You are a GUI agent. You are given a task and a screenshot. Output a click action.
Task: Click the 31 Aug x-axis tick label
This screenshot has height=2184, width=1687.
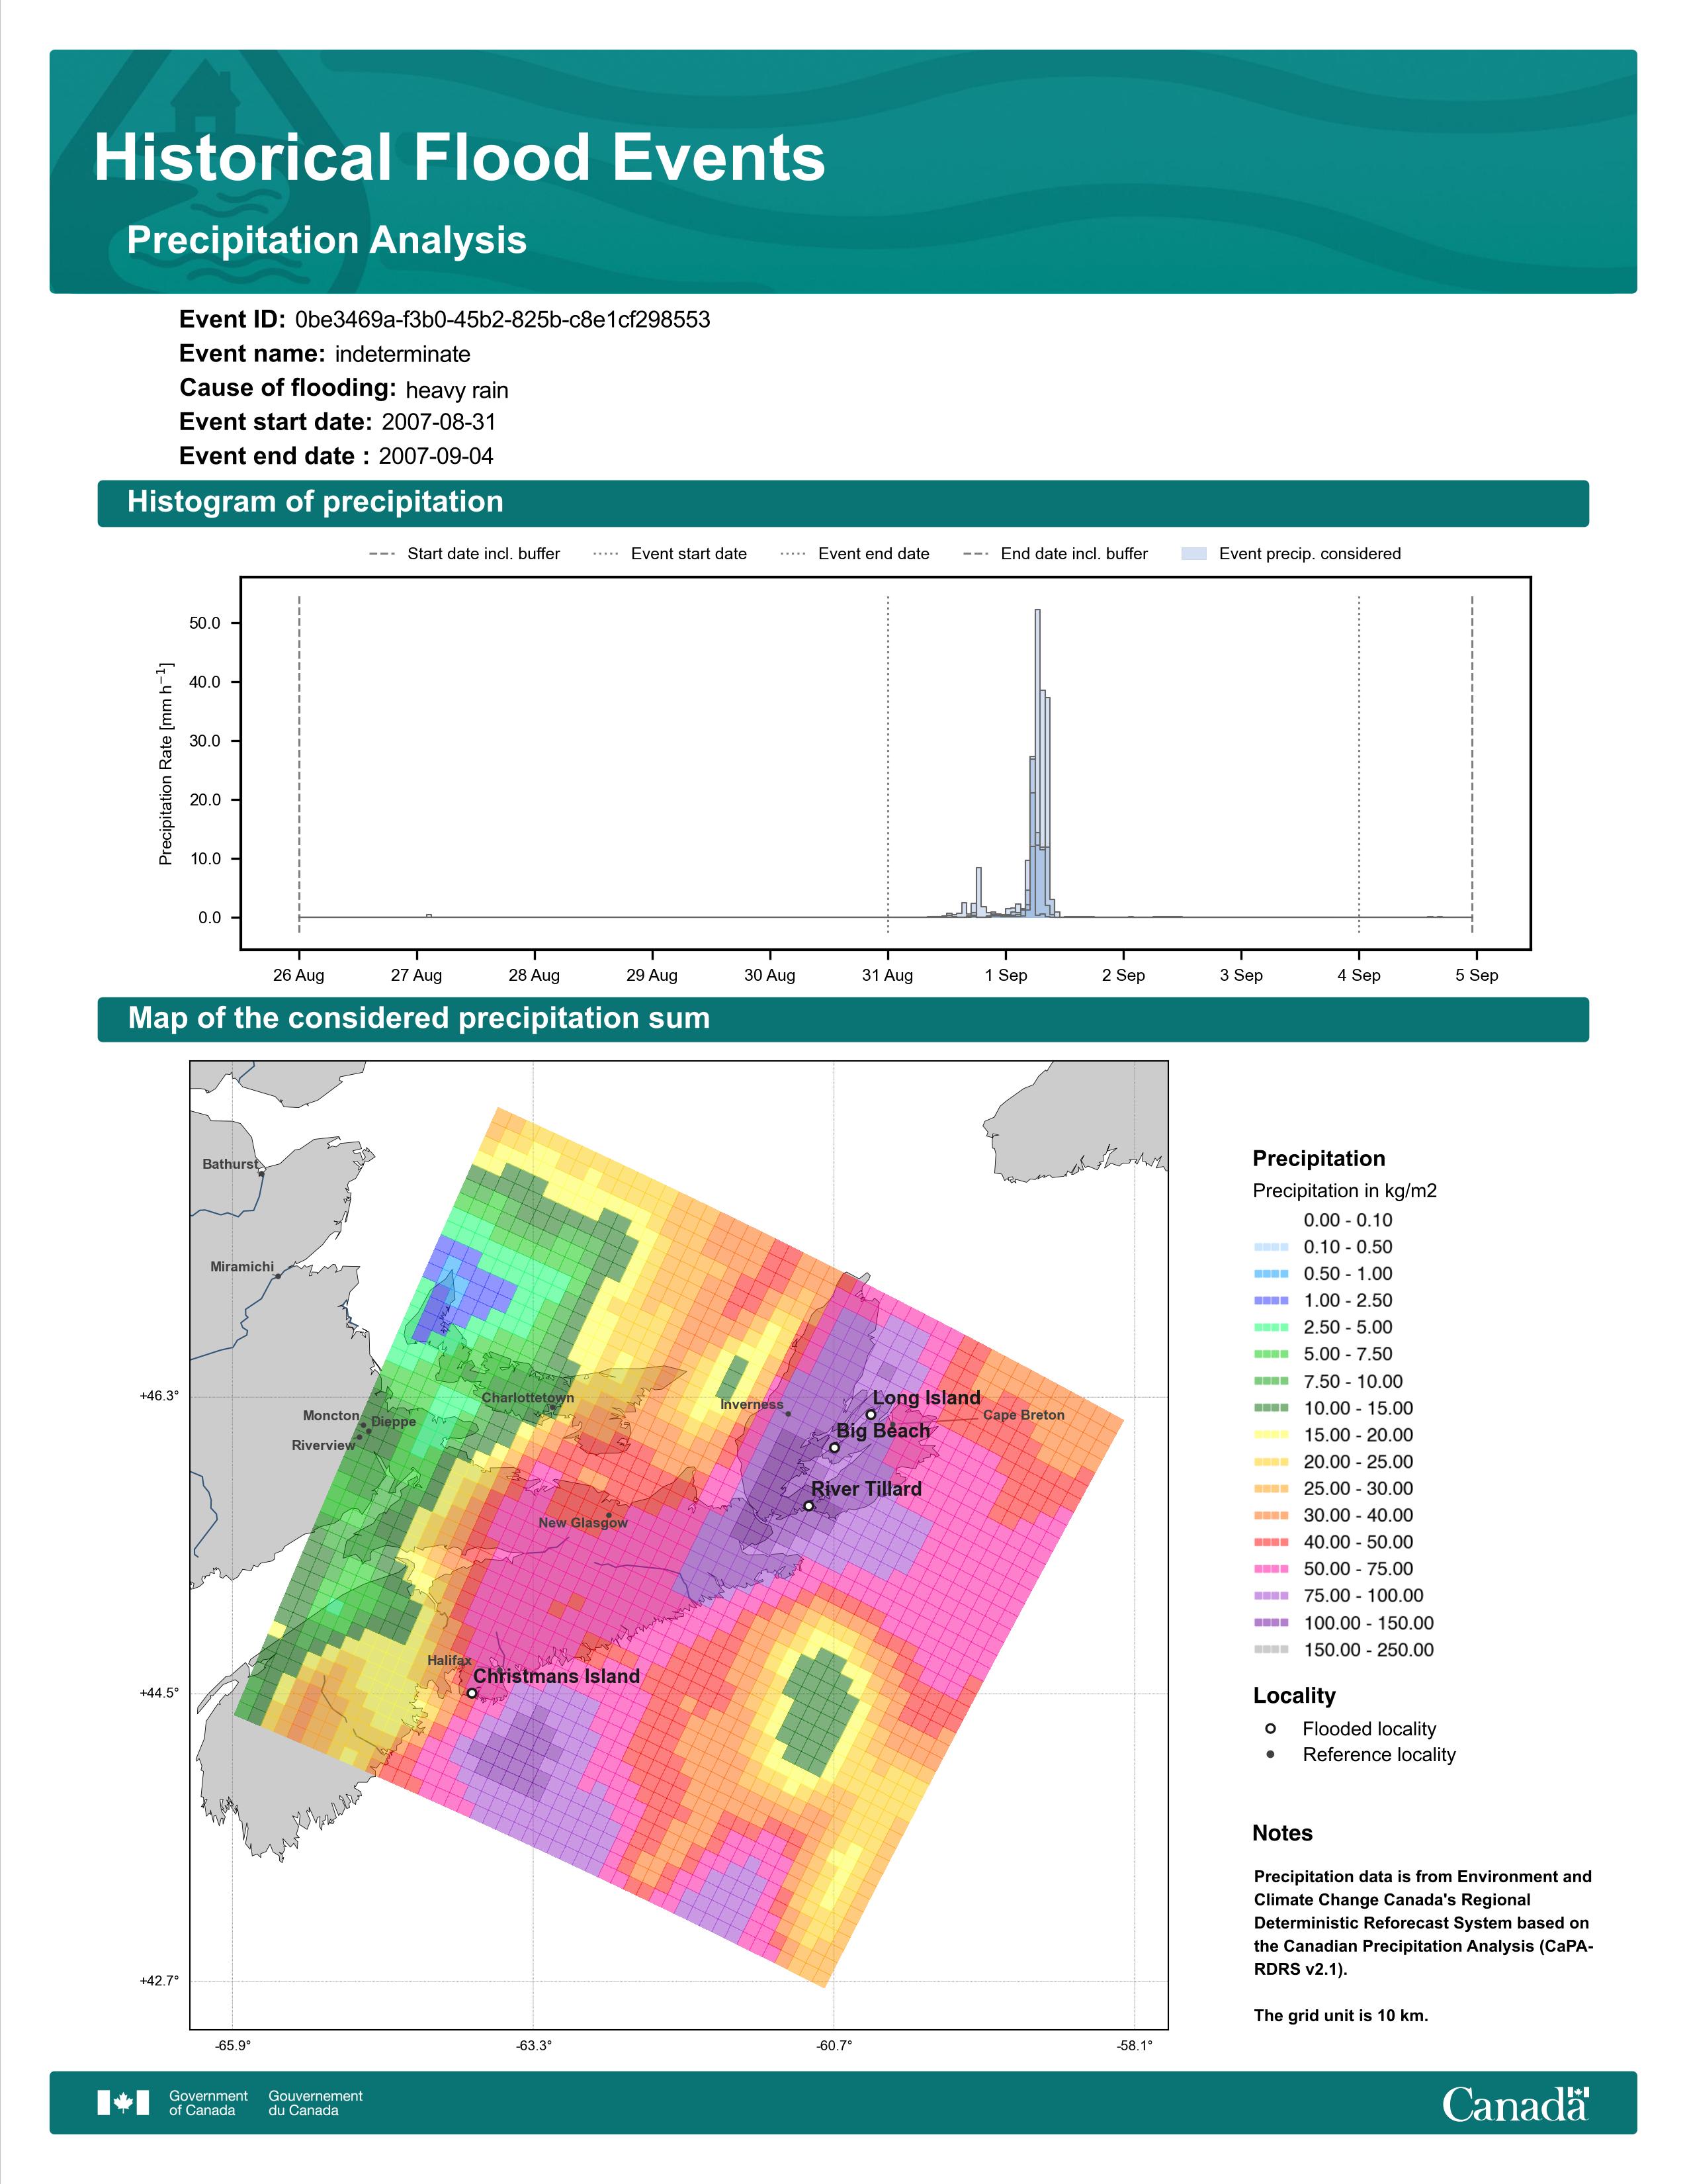(x=887, y=975)
